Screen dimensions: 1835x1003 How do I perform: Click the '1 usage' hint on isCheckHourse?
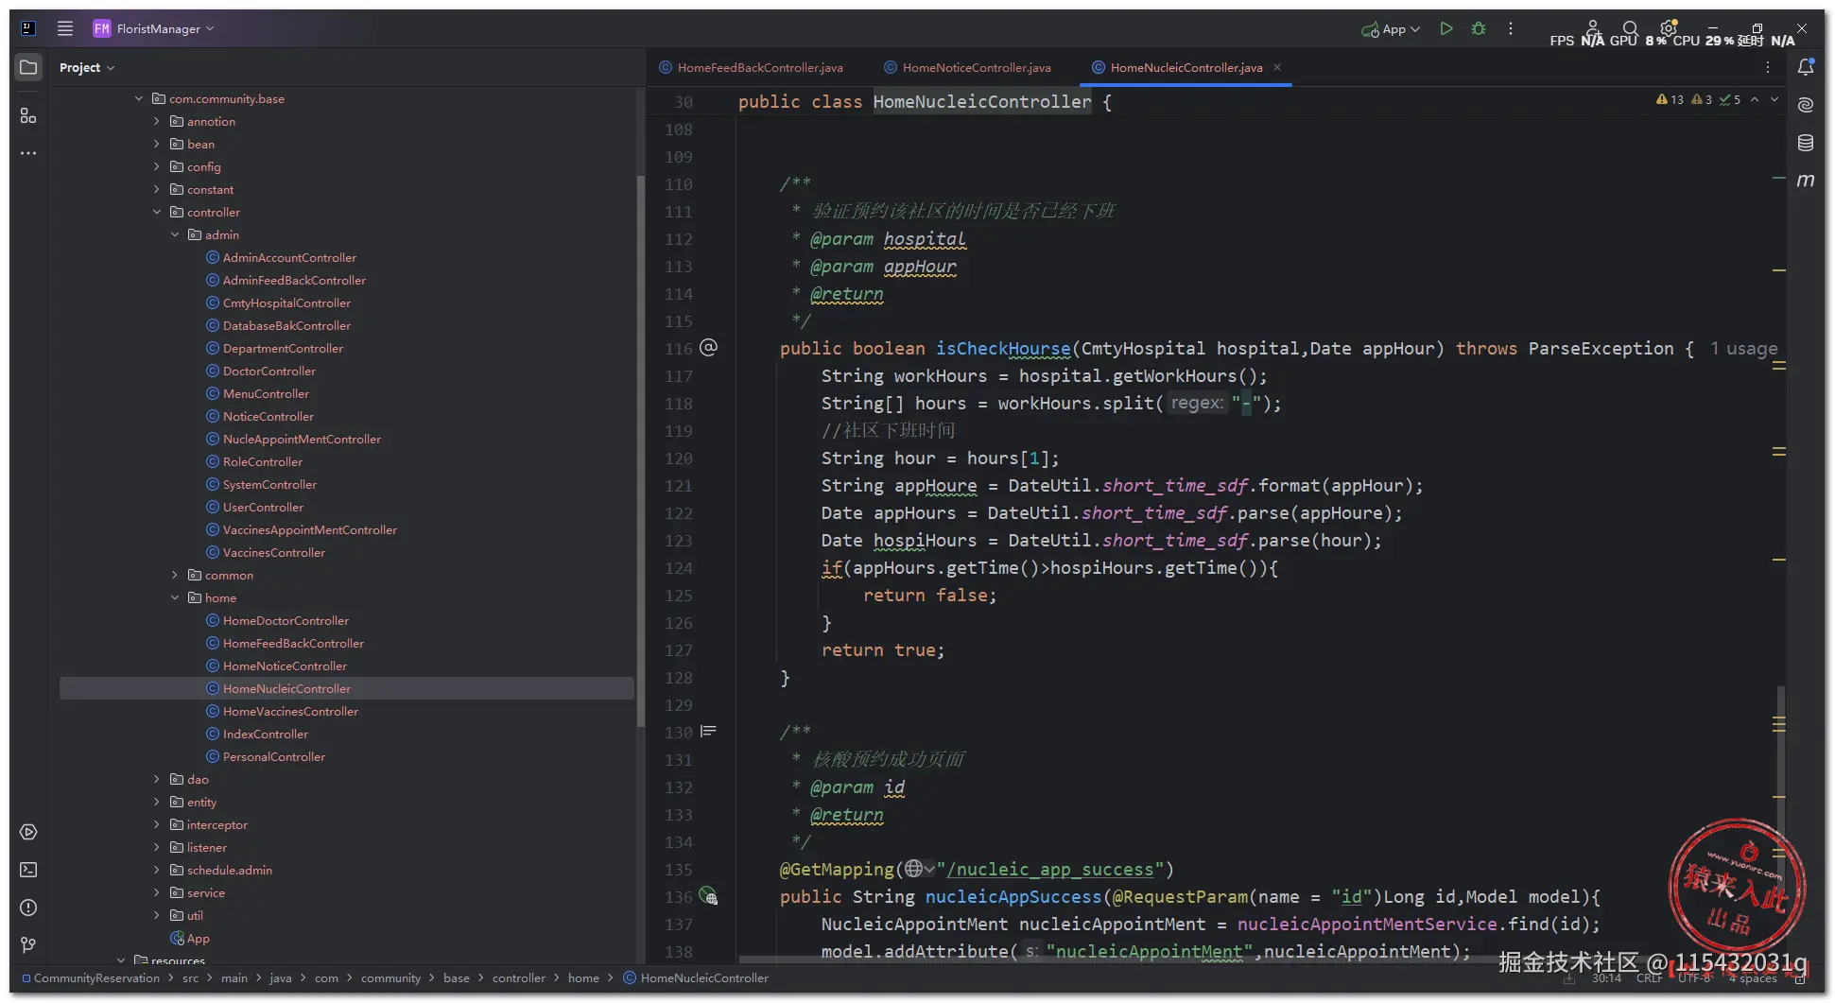(x=1743, y=348)
